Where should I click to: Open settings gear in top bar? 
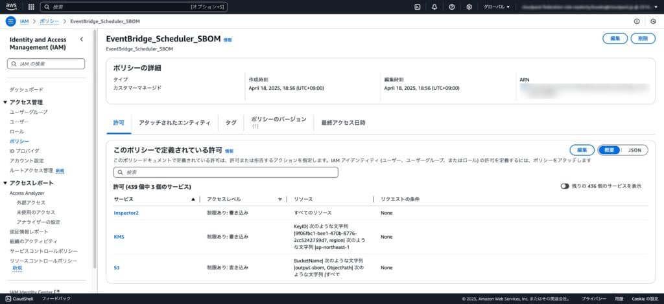(469, 6)
